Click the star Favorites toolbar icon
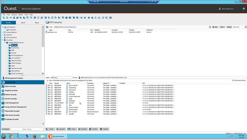This screenshot has width=247, height=139. [89, 18]
